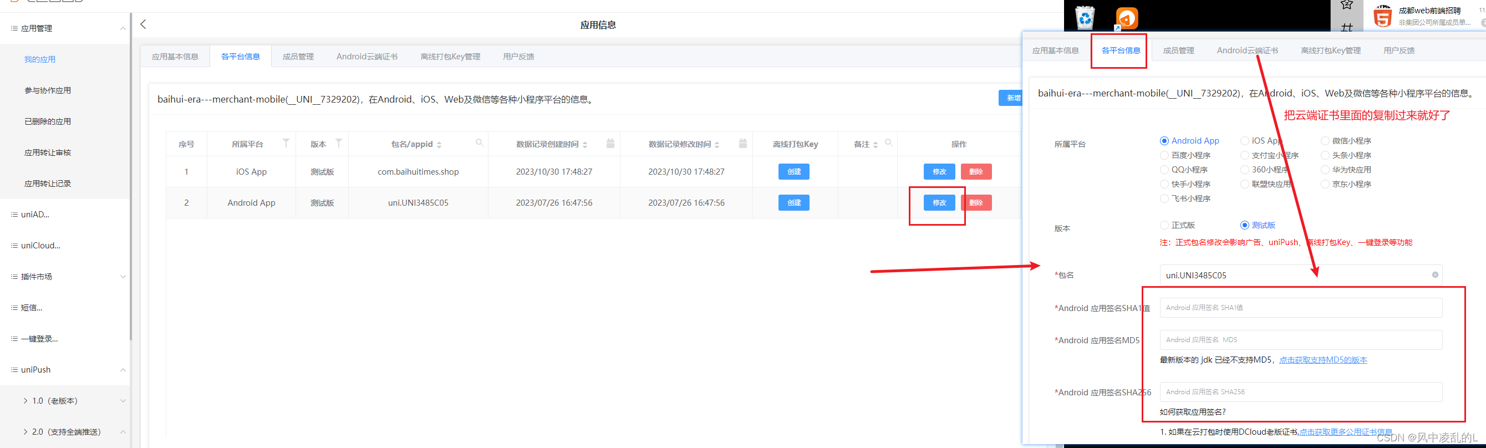
Task: Open the orange desktop shortcut icon
Action: pos(1127,18)
